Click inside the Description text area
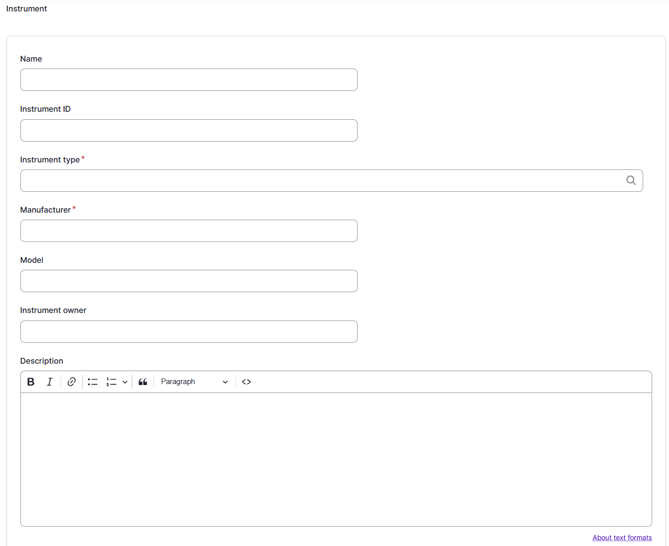669x546 pixels. (336, 459)
